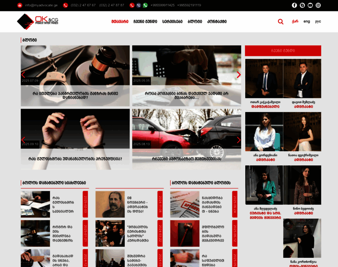Open the YouTube channel icon
This screenshot has height=267, width=338.
pyautogui.click(x=310, y=5)
